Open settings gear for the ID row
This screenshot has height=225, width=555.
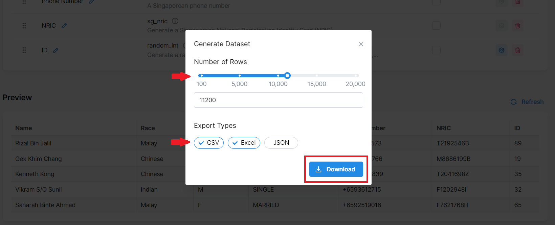tap(502, 50)
